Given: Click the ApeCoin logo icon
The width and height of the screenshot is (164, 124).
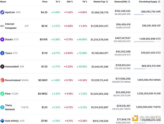Looking at the screenshot, I should (2, 12).
